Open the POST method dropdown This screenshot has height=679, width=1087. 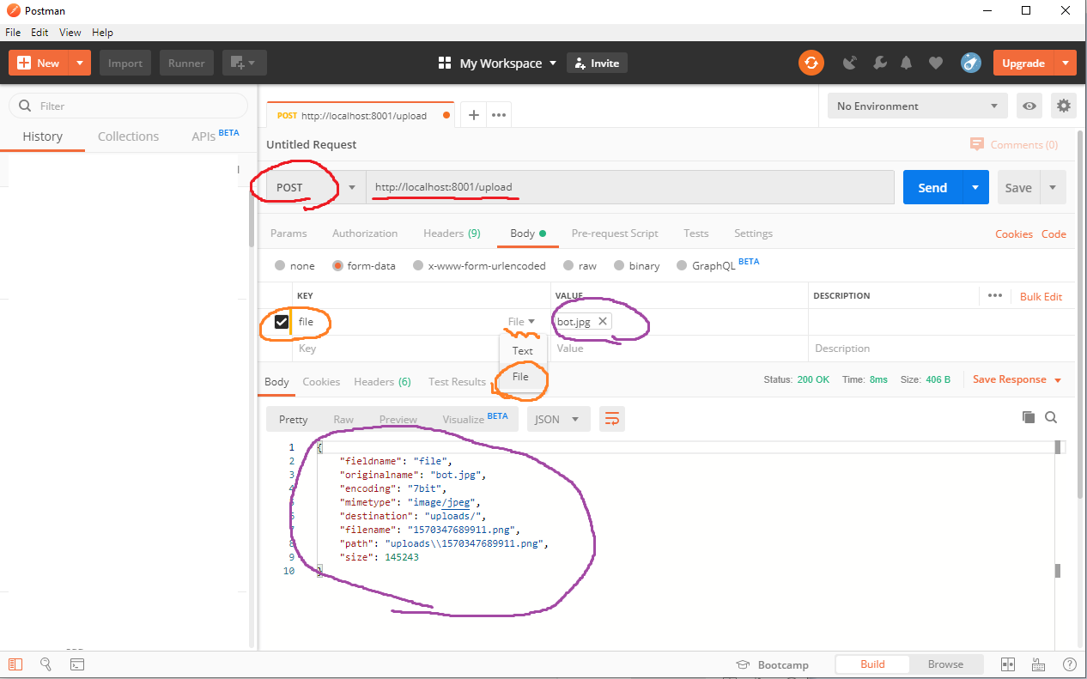[351, 187]
